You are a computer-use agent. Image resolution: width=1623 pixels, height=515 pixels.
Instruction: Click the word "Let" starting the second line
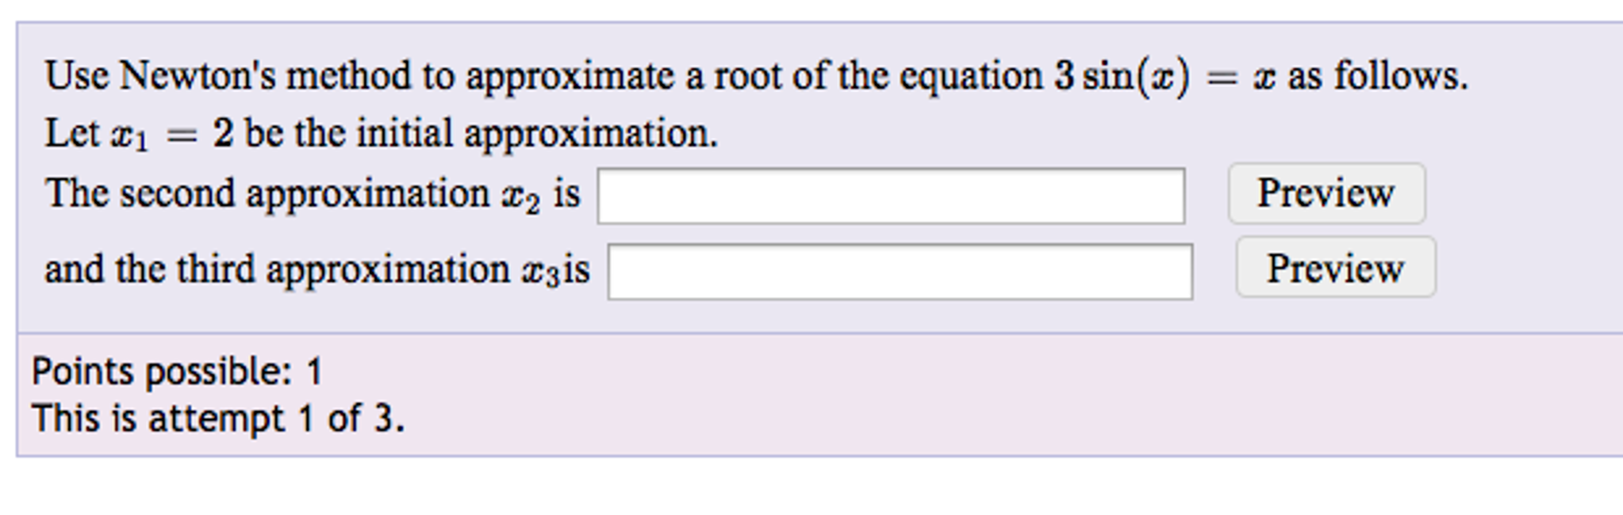71,133
